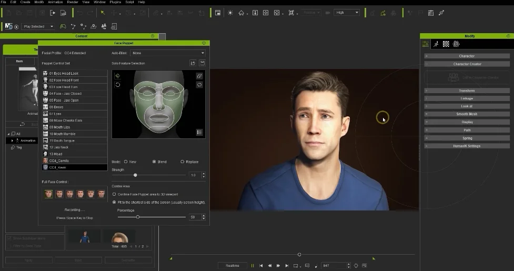Click the home view icon in toolbar
Screen dimensions: 514x271
[x=241, y=13]
